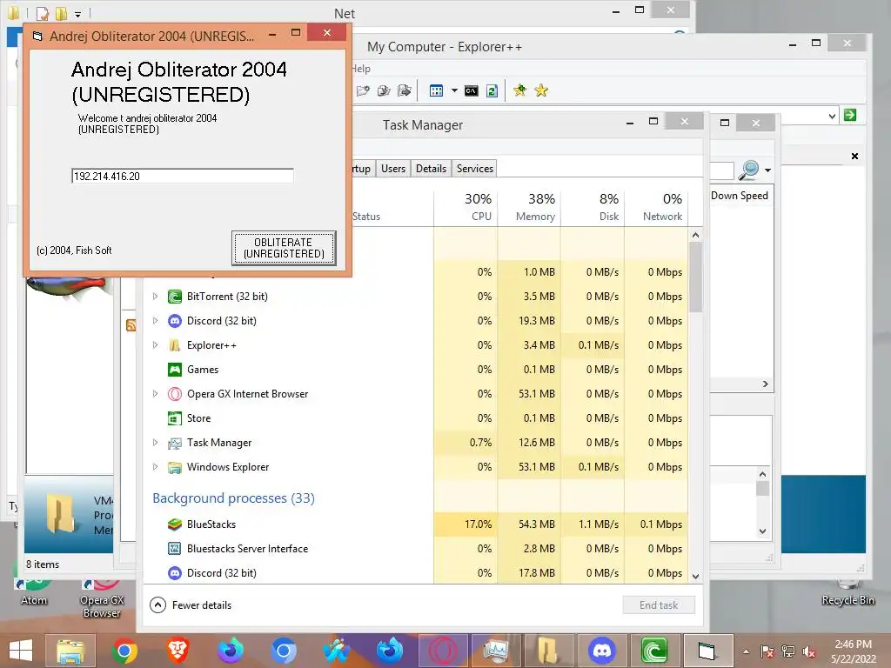
Task: Switch to the Users tab in Task Manager
Action: 393,169
